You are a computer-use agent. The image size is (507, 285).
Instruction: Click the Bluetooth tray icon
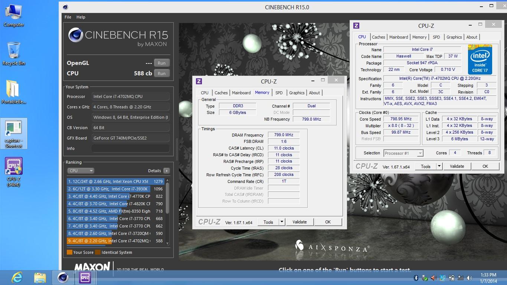[416, 278]
